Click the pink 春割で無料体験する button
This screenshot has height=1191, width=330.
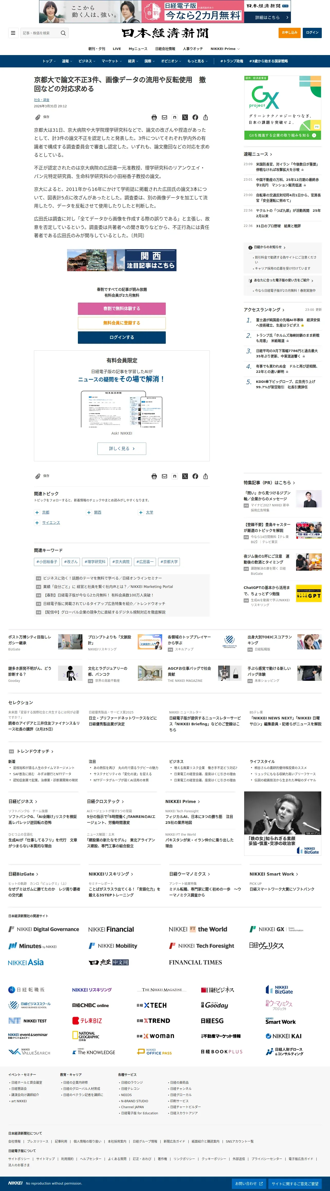[122, 308]
